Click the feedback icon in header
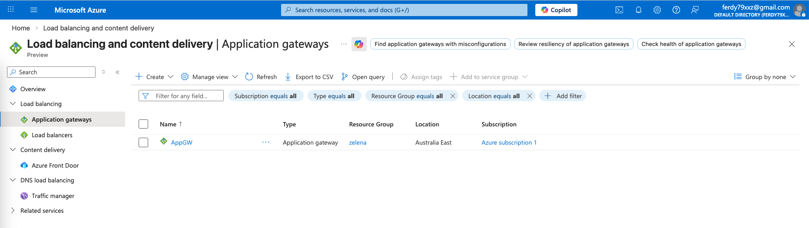Screen dimensions: 809x228 (x=695, y=10)
